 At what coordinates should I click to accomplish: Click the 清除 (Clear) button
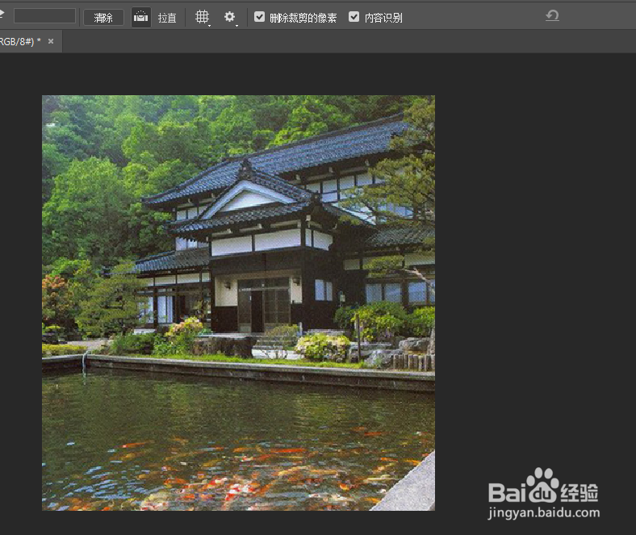coord(103,18)
